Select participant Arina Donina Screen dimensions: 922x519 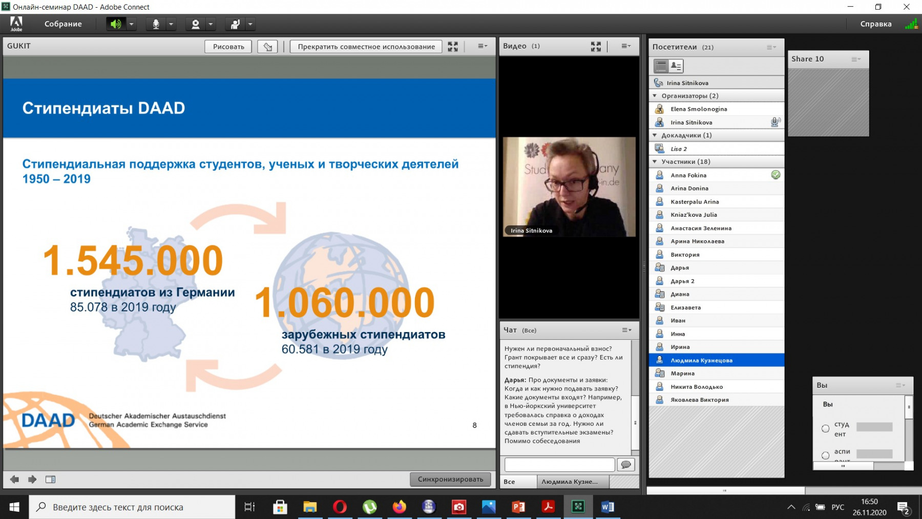[x=717, y=188]
